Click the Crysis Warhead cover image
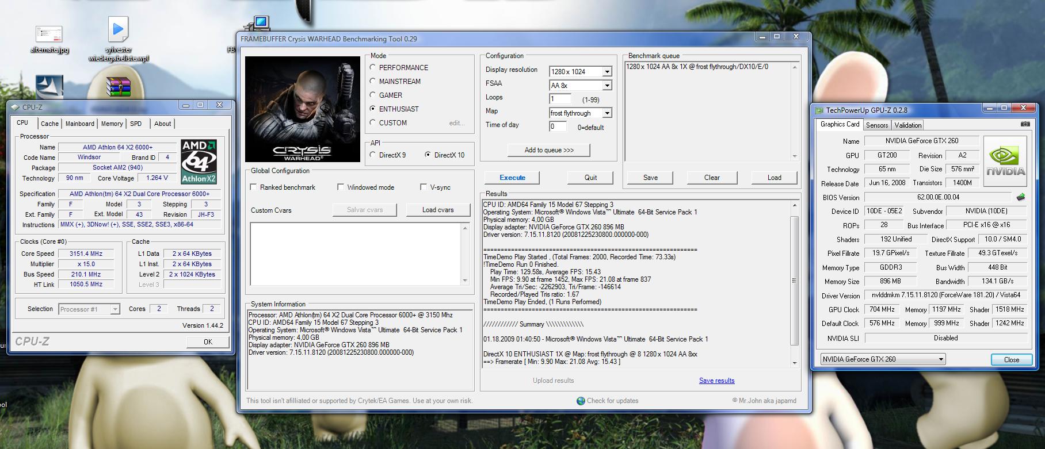 (302, 109)
